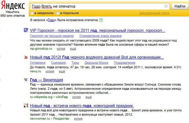Visit the ru.wikipedia.org green URL
Screen dimensions: 189x123
click(41, 97)
